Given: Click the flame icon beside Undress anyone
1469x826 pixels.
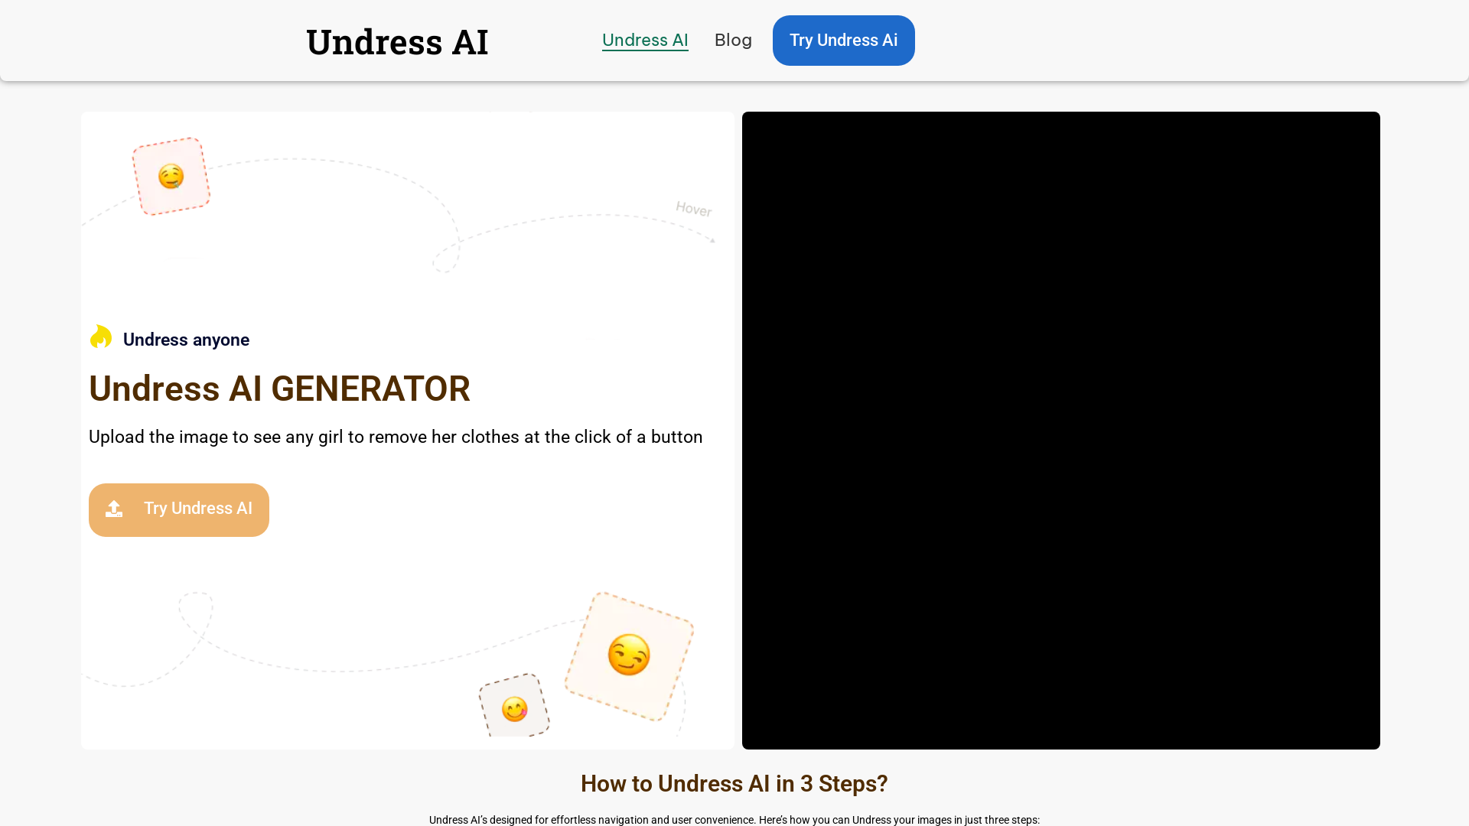Looking at the screenshot, I should point(100,337).
